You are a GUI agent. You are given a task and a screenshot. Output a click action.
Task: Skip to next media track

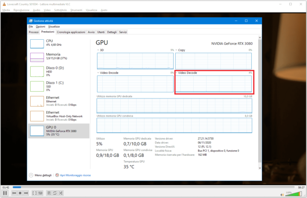pyautogui.click(x=26, y=193)
